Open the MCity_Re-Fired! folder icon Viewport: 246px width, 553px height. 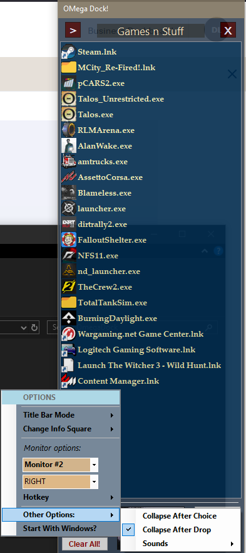tap(69, 67)
